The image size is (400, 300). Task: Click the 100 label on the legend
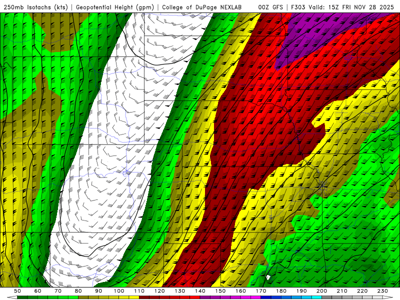coord(119,291)
